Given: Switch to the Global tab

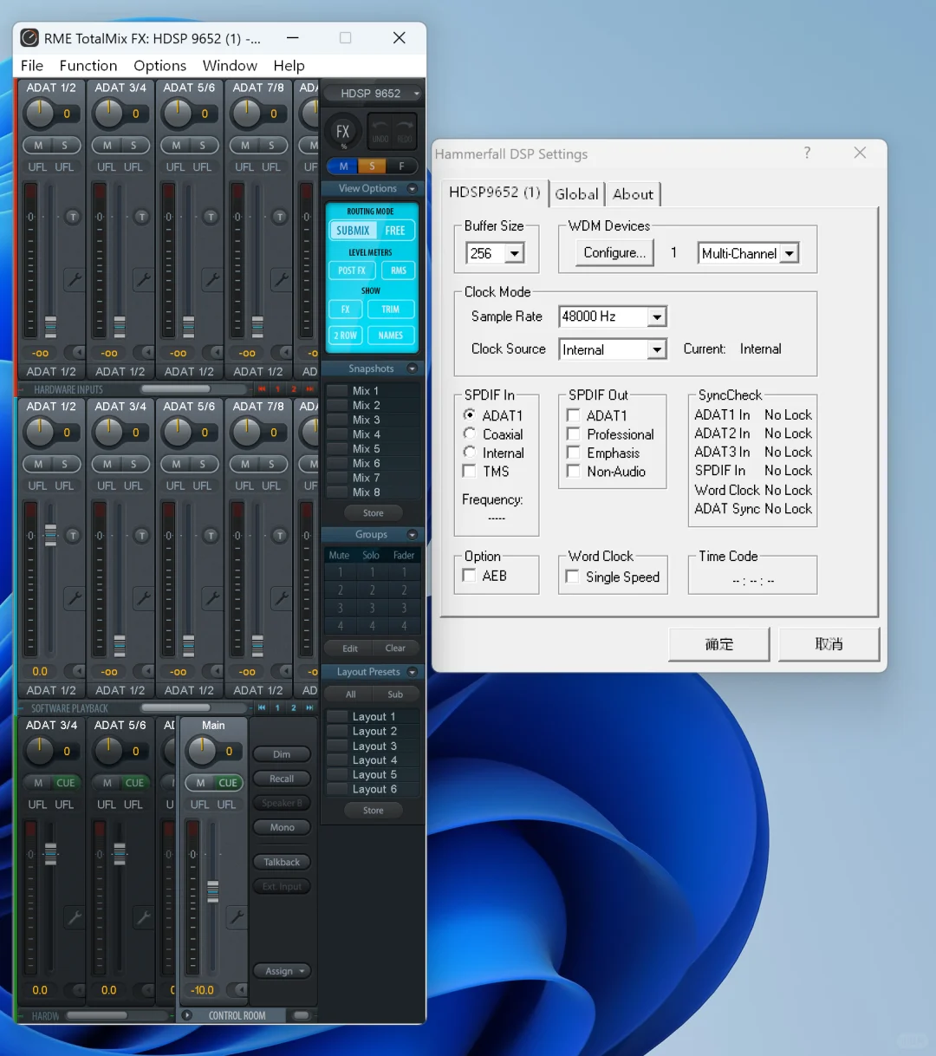Looking at the screenshot, I should tap(576, 194).
